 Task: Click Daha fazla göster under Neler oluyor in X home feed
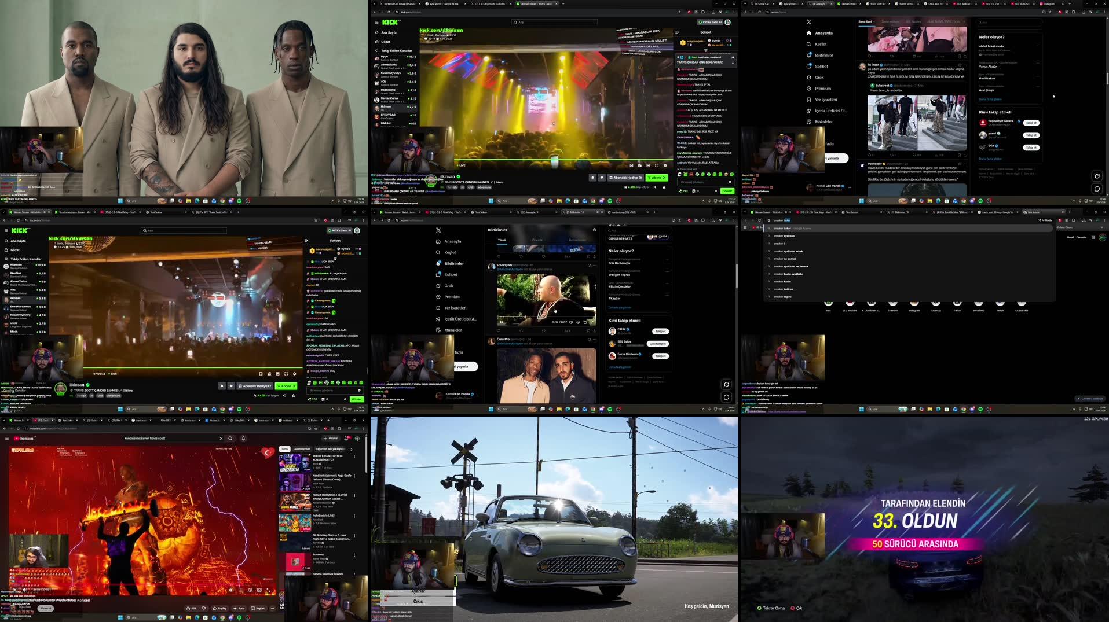(990, 100)
